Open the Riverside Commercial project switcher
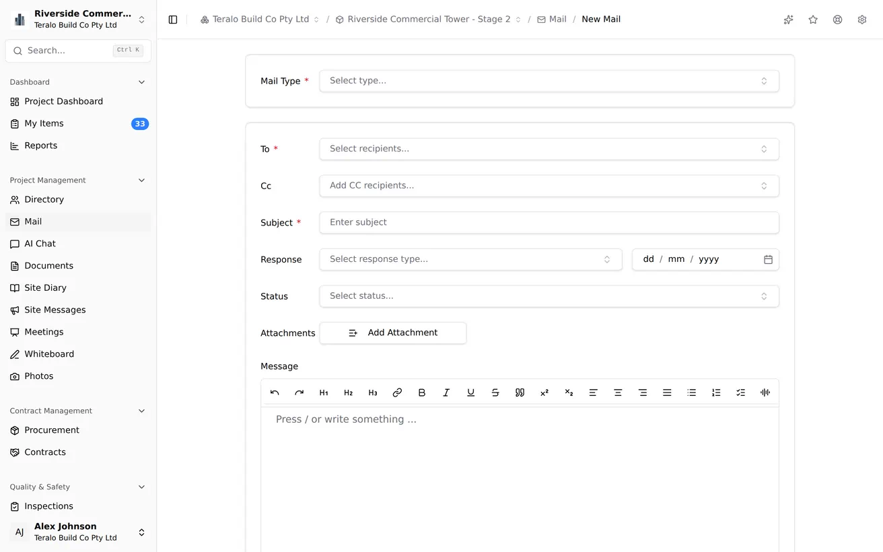This screenshot has width=883, height=552. (x=78, y=19)
